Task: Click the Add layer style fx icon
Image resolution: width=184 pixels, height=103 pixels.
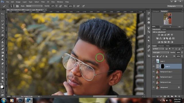Action: click(x=161, y=96)
